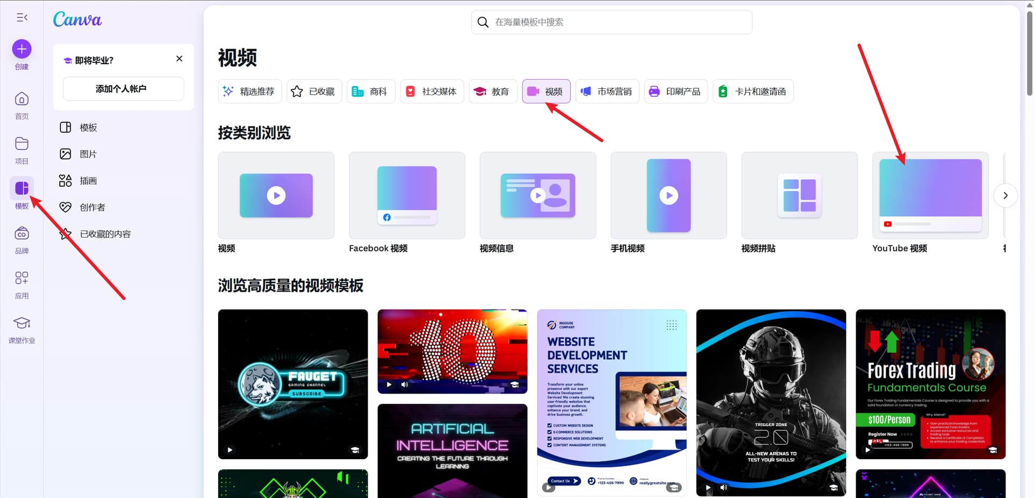Open 品牌 brand icon
The image size is (1034, 498).
click(22, 234)
